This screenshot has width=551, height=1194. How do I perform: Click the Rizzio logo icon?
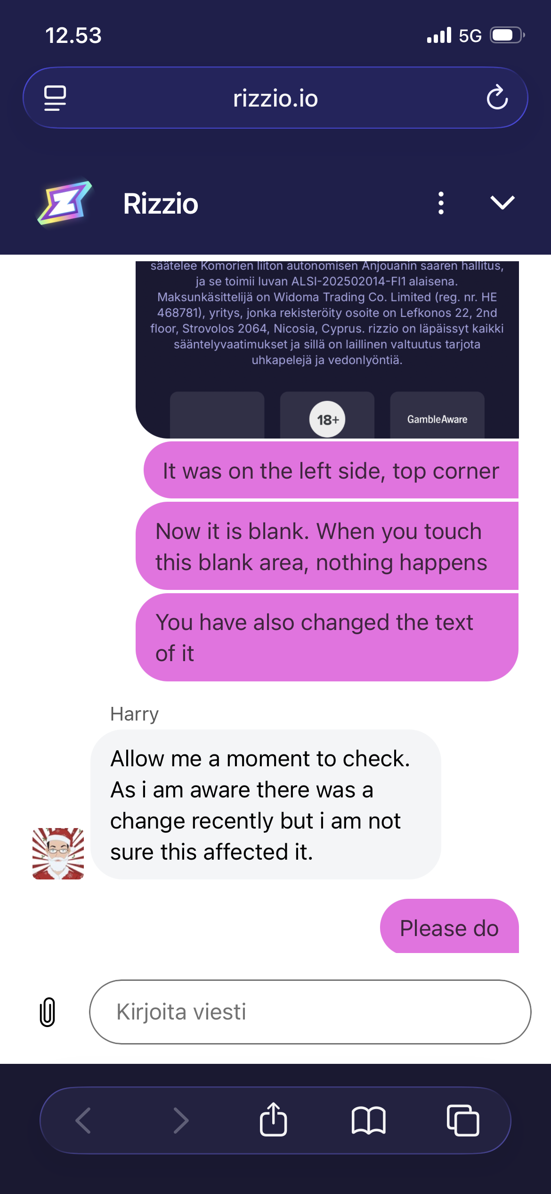pyautogui.click(x=65, y=203)
